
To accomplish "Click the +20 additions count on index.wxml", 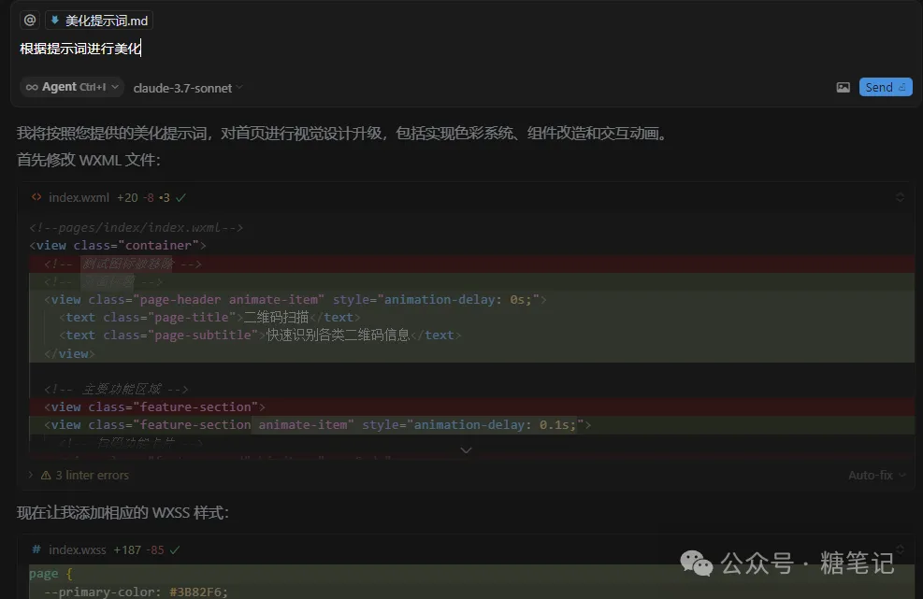I will point(127,198).
